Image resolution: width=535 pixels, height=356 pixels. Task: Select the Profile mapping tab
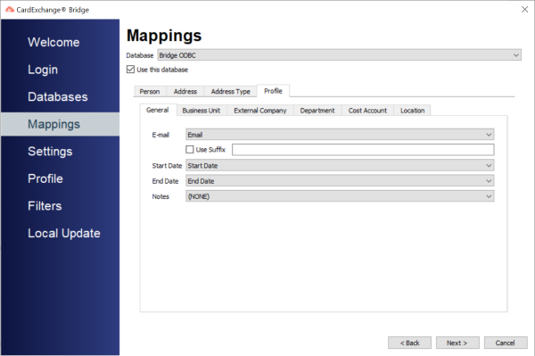point(273,91)
